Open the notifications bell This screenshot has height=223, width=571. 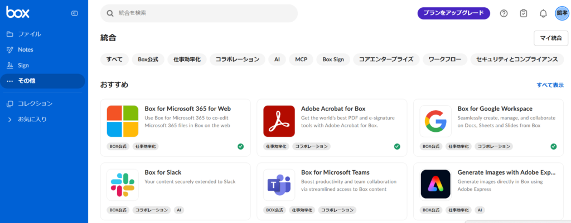pos(543,13)
